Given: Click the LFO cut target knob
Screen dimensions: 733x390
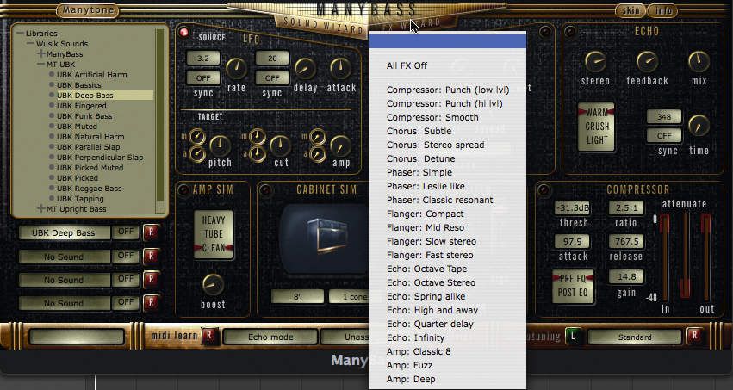Looking at the screenshot, I should point(281,145).
